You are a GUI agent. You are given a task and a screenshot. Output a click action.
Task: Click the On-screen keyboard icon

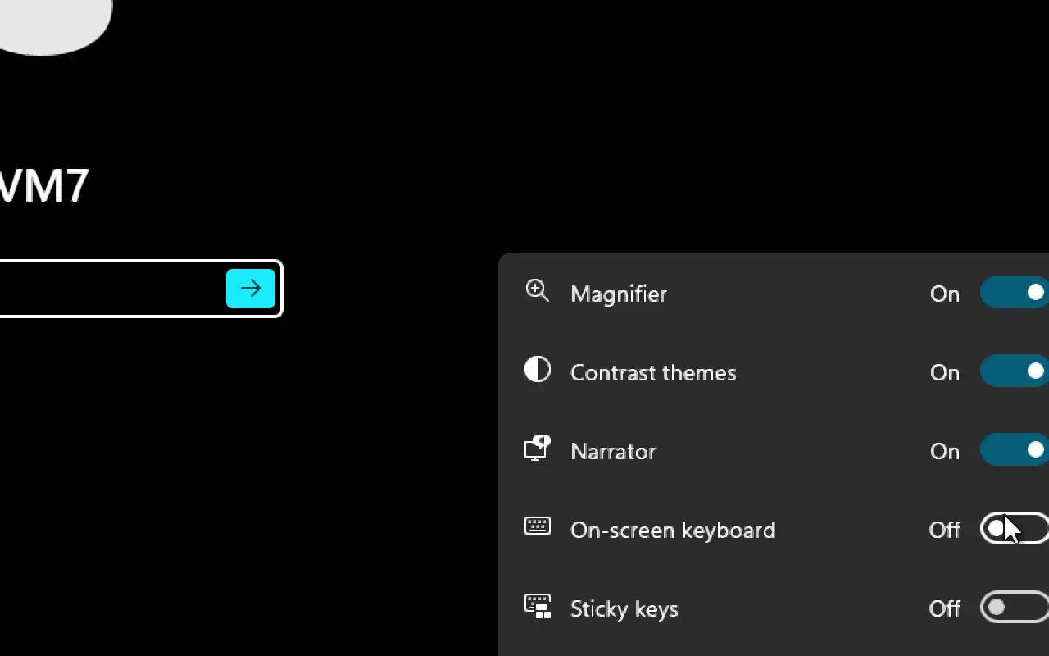tap(537, 526)
